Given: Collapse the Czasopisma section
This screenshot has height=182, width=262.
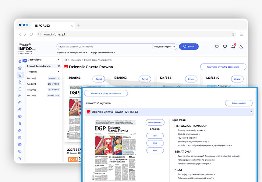Looking at the screenshot, I should pyautogui.click(x=59, y=60).
